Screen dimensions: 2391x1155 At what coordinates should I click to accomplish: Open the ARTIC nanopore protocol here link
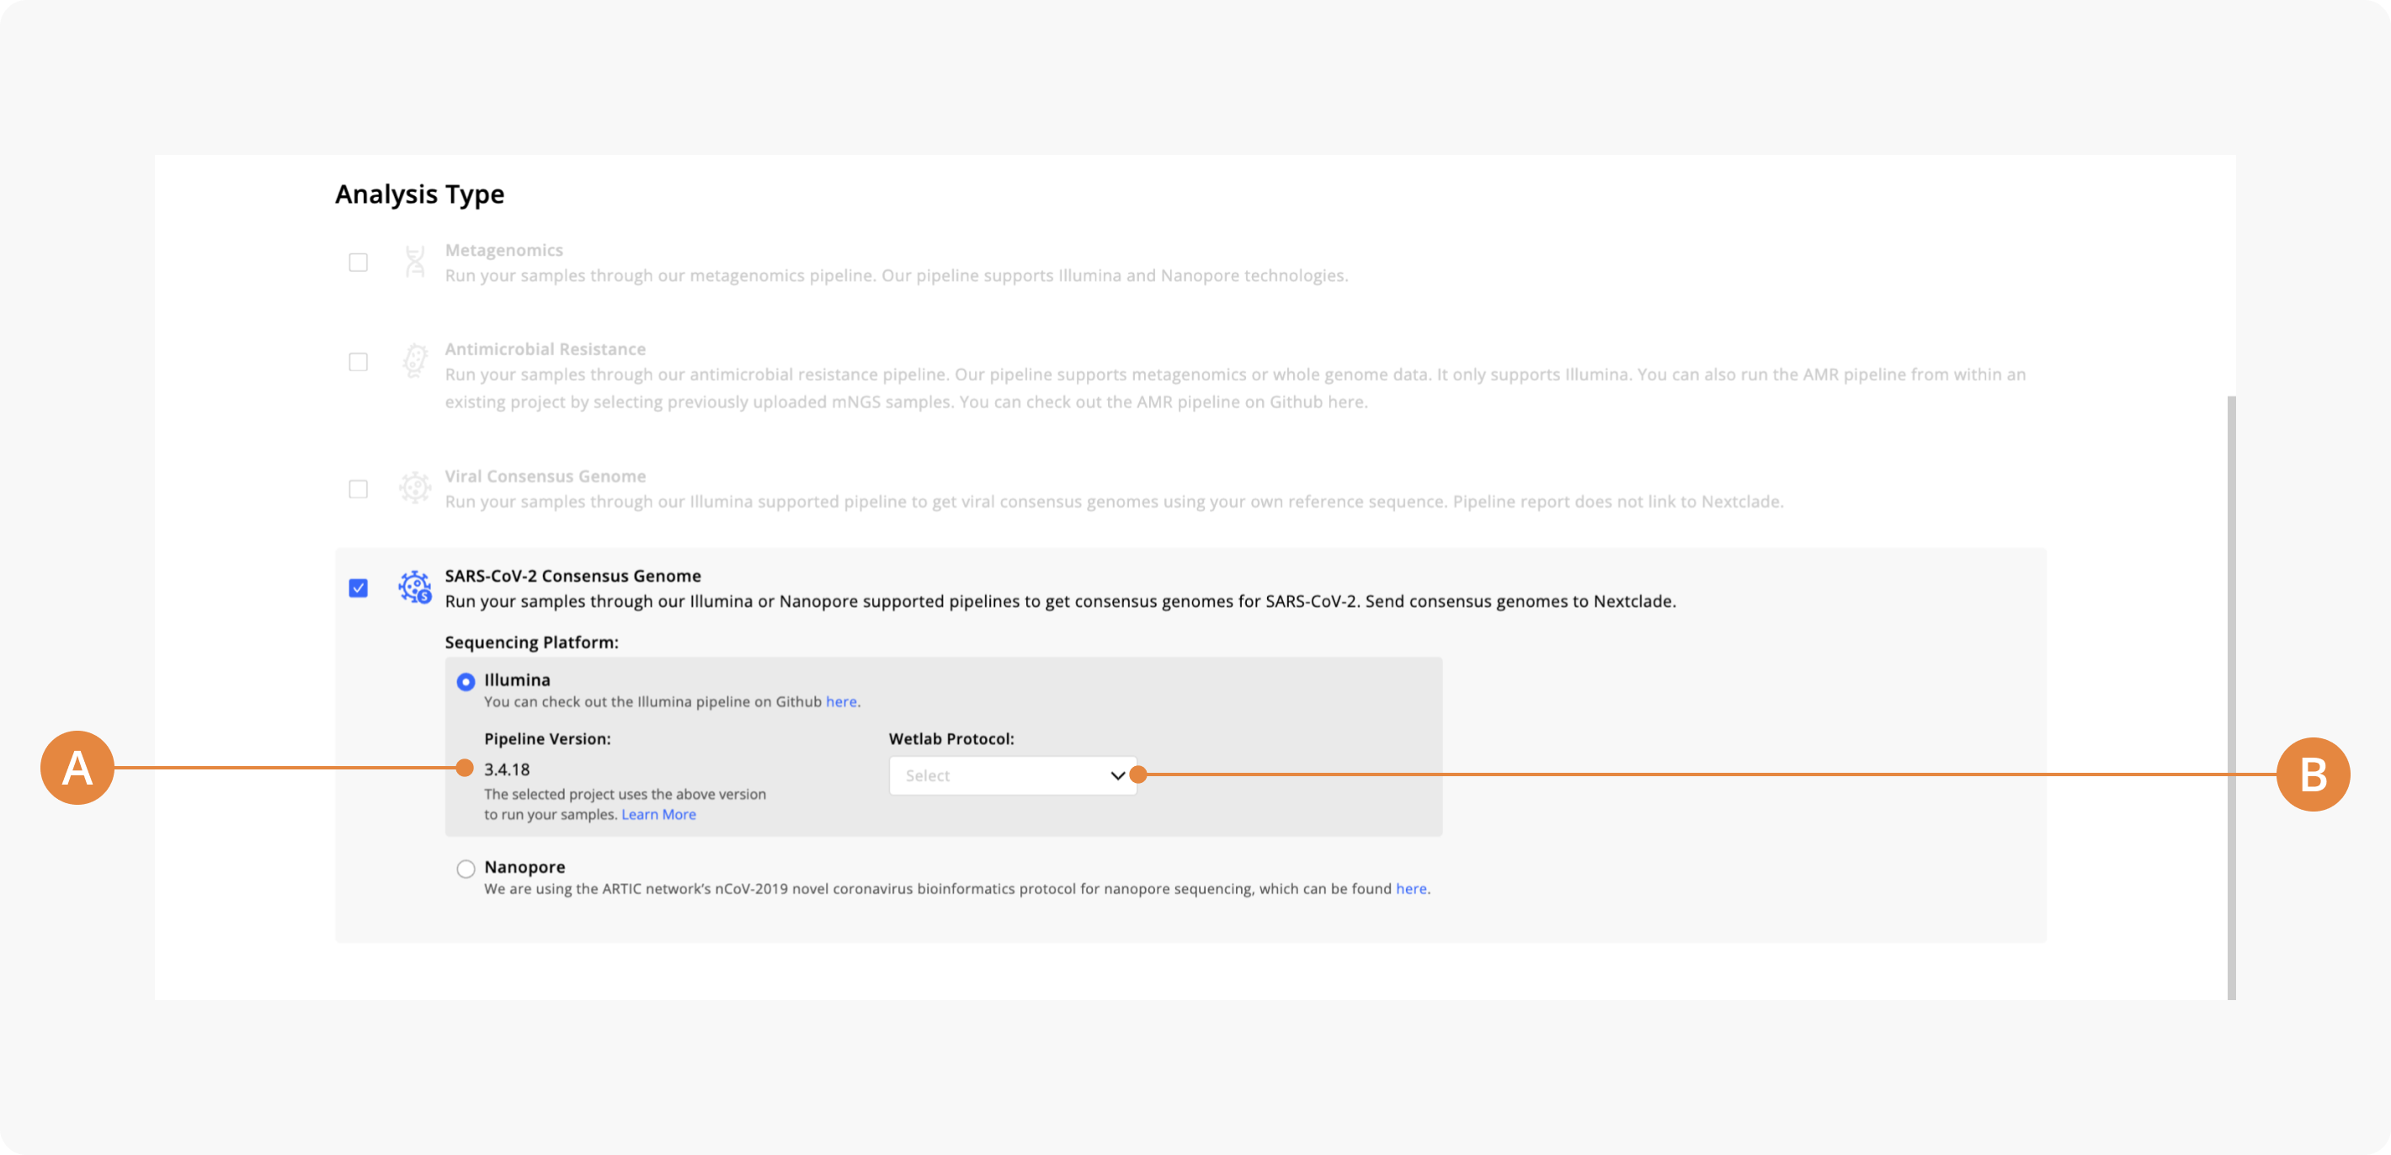pos(1411,888)
